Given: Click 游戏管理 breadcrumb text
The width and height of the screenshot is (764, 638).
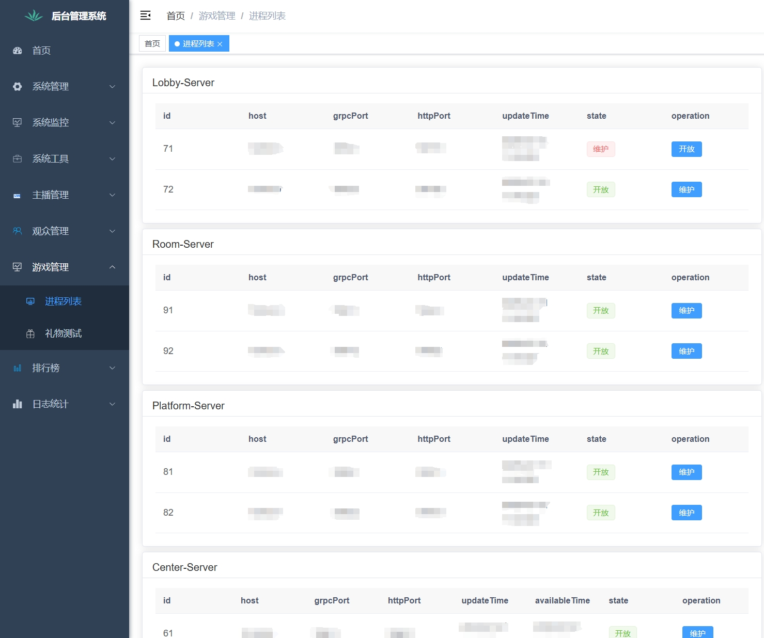Looking at the screenshot, I should tap(217, 16).
